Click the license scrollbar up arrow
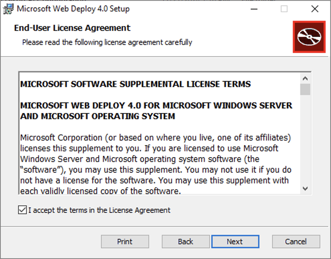This screenshot has height=259, width=331. (x=305, y=78)
